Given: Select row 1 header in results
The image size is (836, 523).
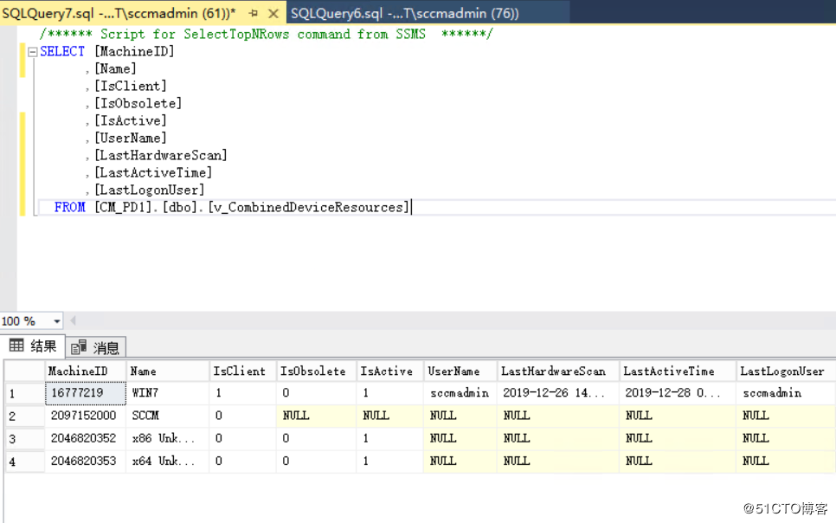Looking at the screenshot, I should pos(24,393).
